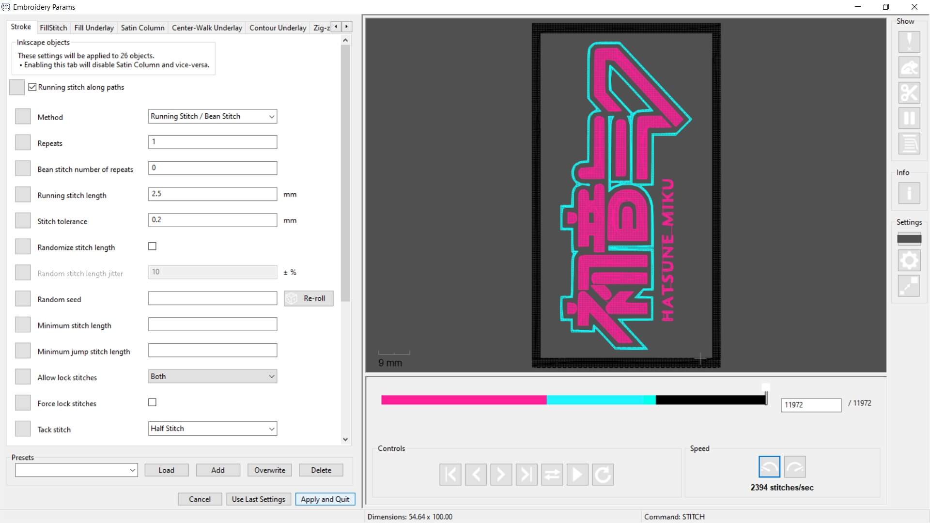This screenshot has width=930, height=523.
Task: Click the Overwrite preset button
Action: [270, 470]
